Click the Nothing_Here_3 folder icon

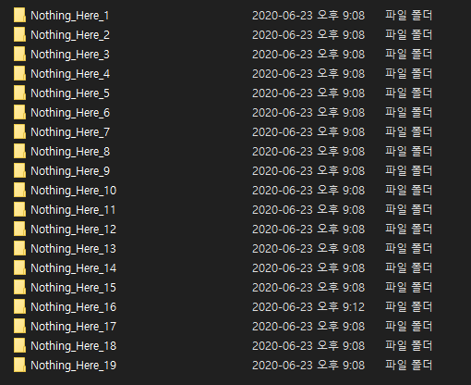[x=19, y=55]
